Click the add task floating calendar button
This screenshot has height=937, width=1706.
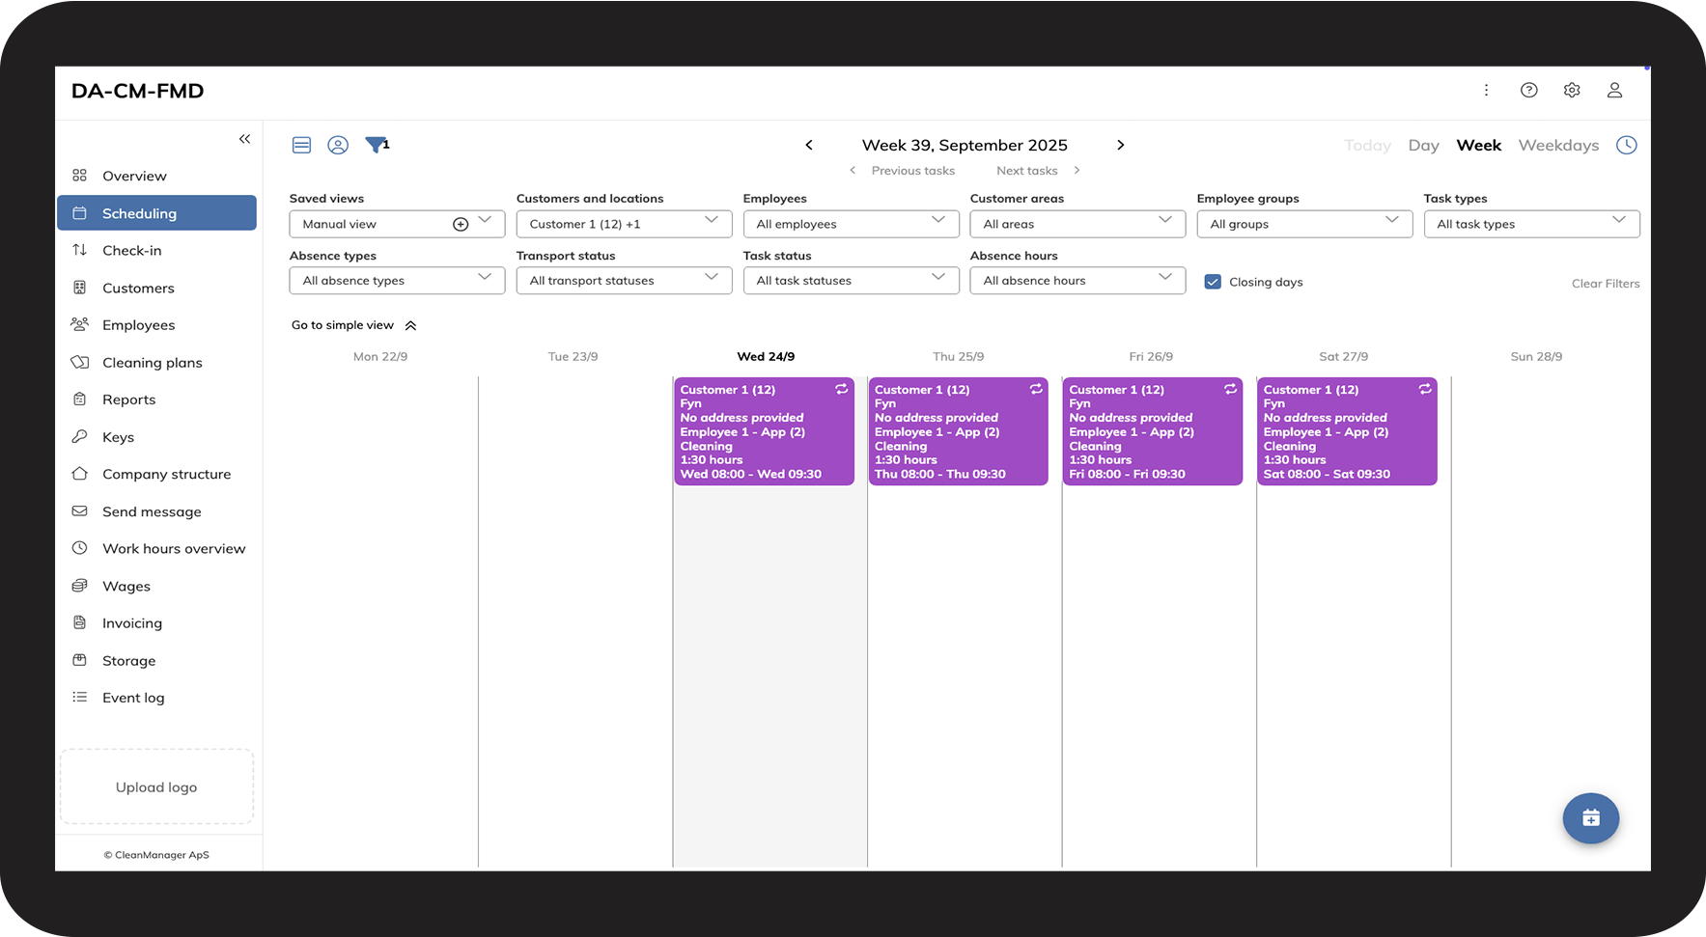[x=1590, y=818]
